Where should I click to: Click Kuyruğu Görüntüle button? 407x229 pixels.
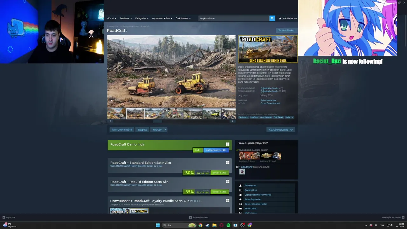point(281,130)
